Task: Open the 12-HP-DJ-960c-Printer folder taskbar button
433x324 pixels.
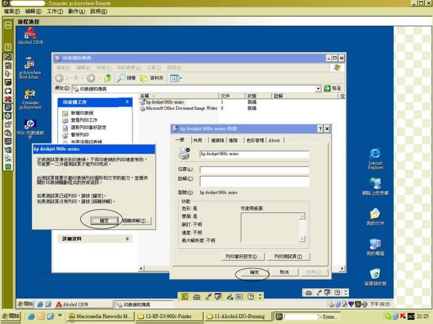Action: 169,316
